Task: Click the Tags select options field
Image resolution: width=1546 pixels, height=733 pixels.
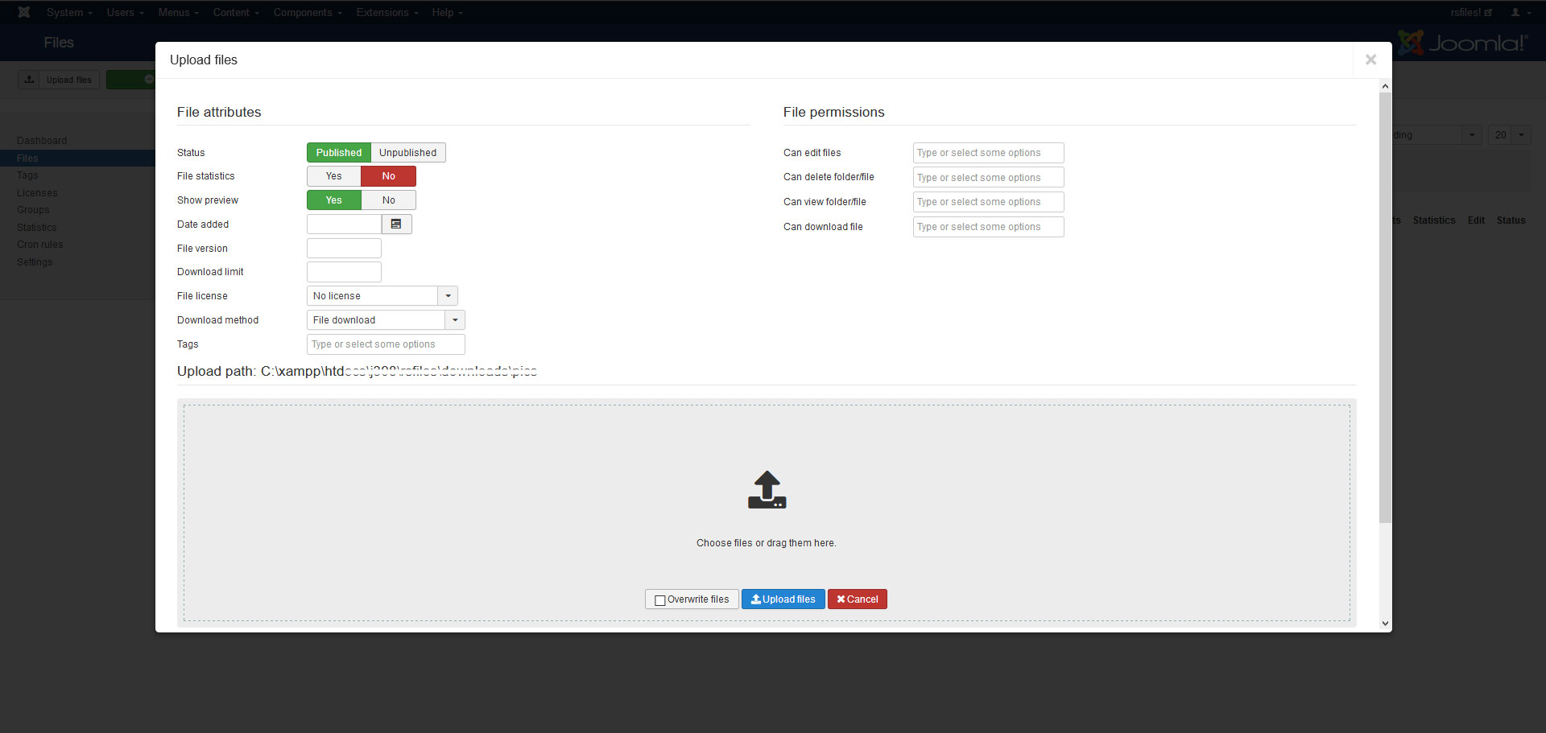Action: click(386, 344)
